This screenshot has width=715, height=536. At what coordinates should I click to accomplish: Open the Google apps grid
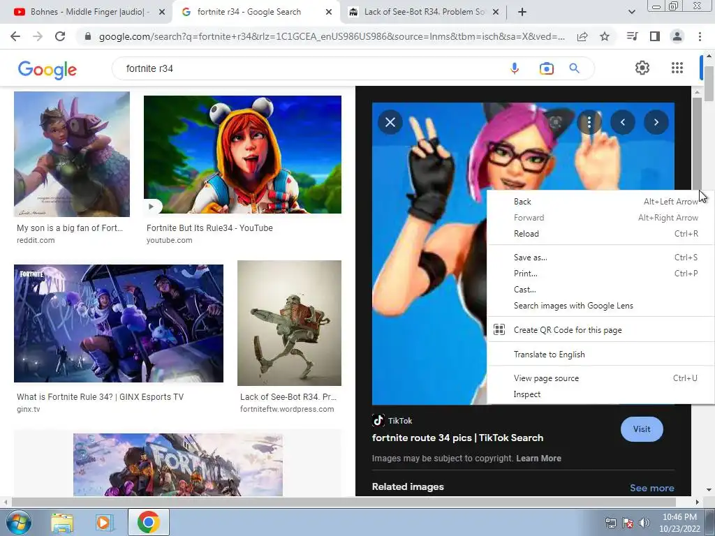tap(677, 68)
